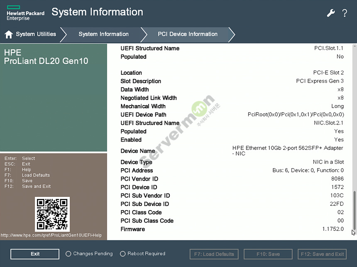357x267 pixels.
Task: Click the F10 Save key hint
Action: (18, 181)
